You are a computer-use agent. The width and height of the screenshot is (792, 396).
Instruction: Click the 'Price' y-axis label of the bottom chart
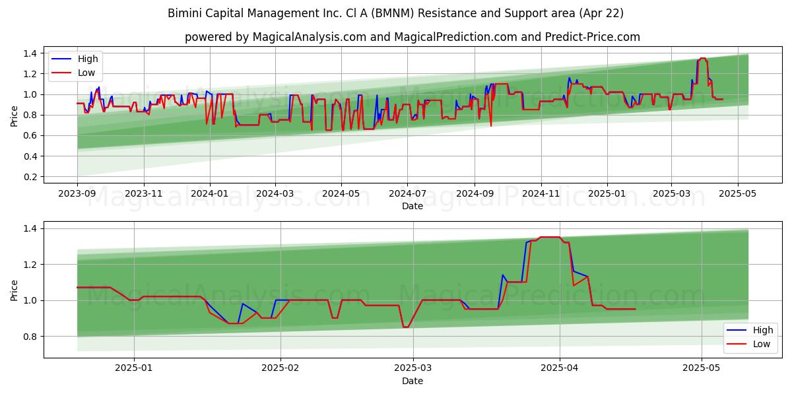pos(14,290)
